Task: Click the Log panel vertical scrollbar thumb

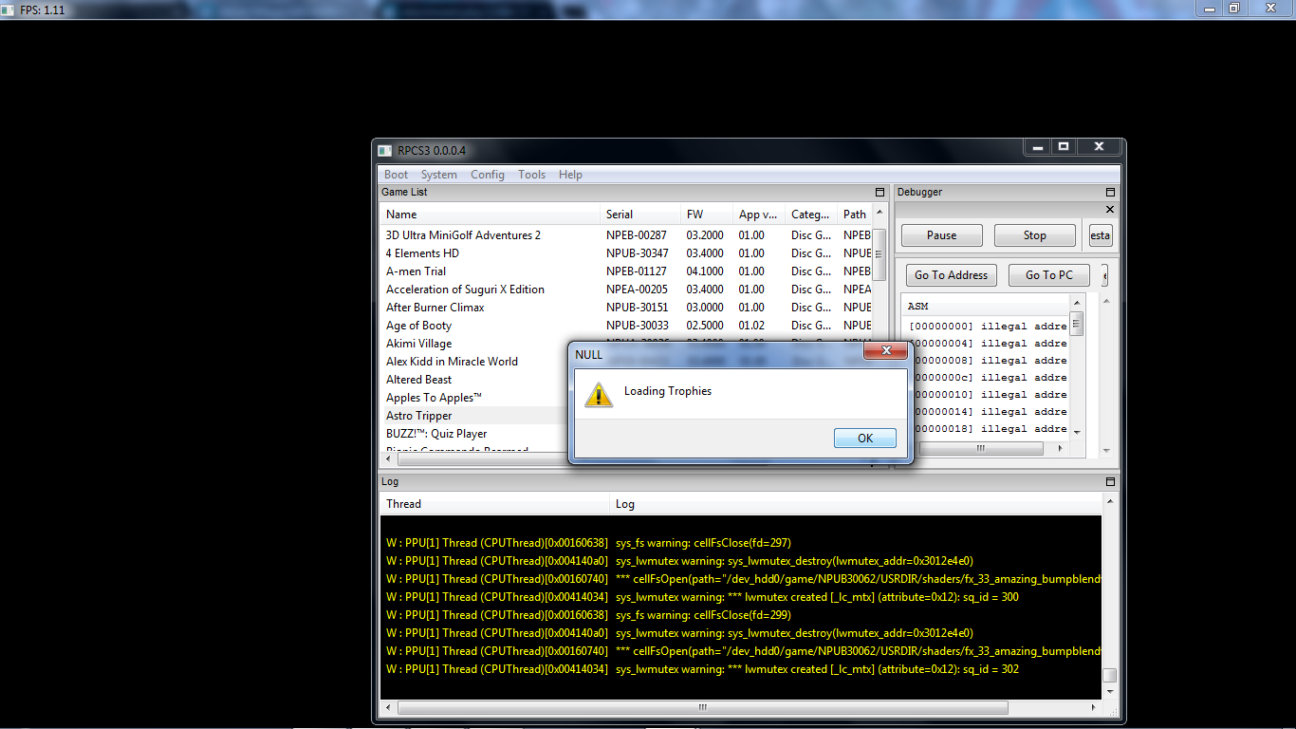Action: point(1109,676)
